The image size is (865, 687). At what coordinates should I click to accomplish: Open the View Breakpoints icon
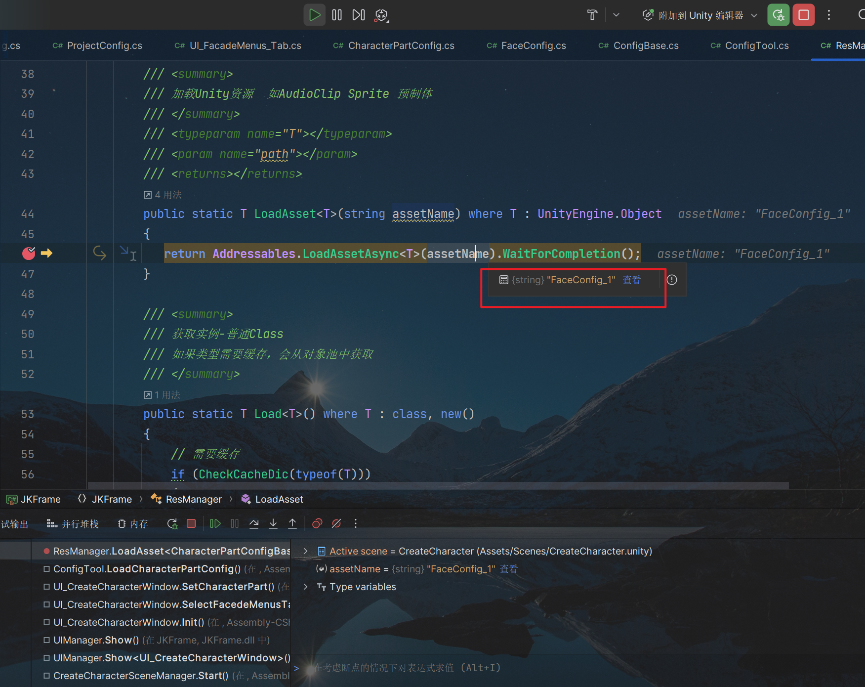(x=317, y=524)
